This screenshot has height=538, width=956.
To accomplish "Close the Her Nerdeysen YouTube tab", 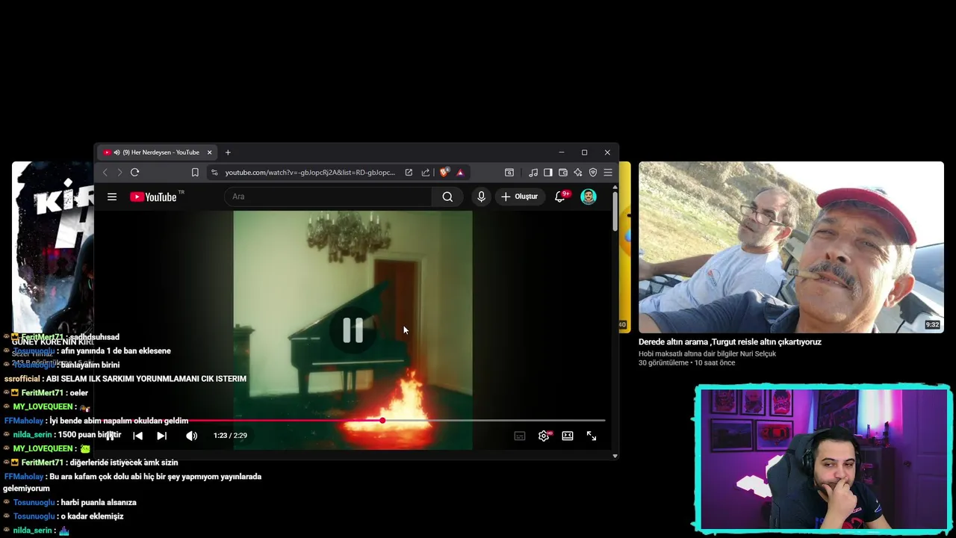I will (x=209, y=152).
